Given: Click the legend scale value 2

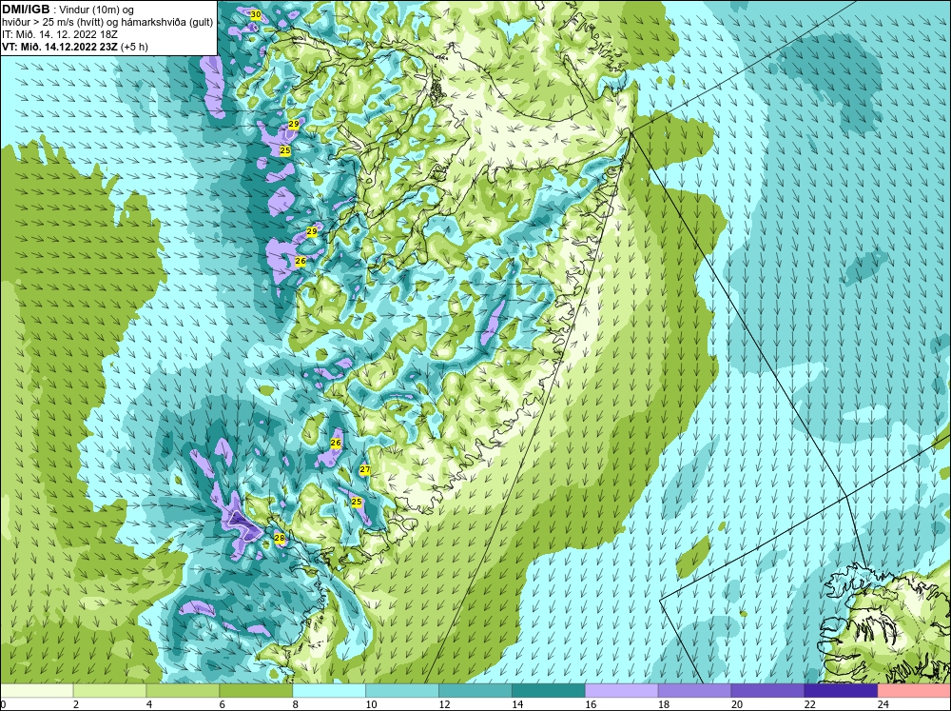Looking at the screenshot, I should coord(76,704).
